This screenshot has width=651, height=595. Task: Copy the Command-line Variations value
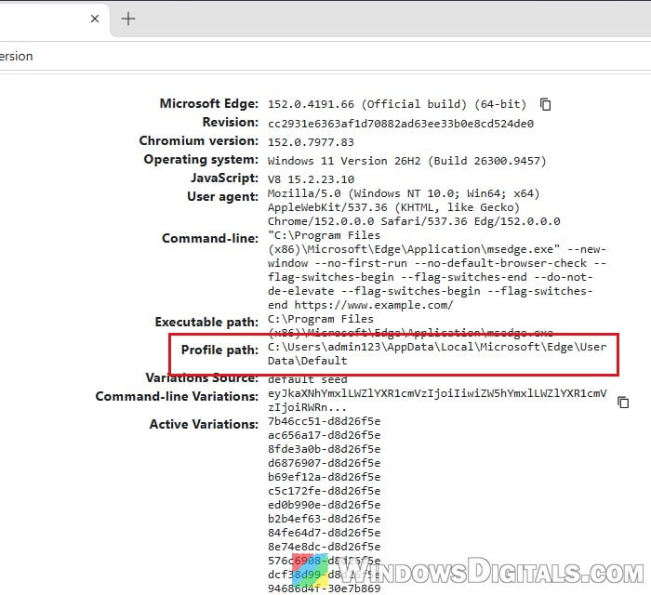click(x=623, y=402)
